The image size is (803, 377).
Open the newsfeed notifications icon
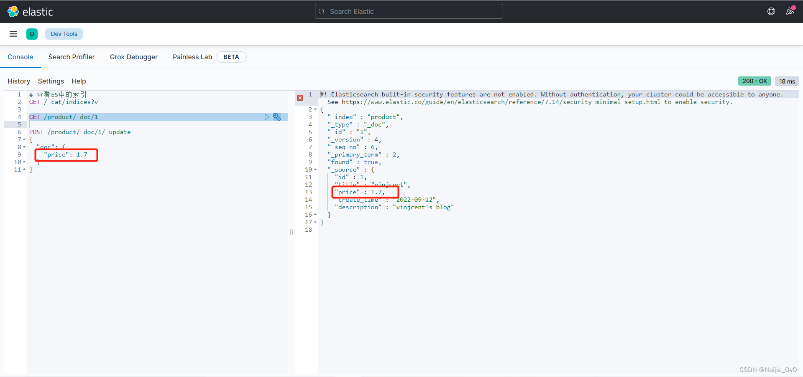(790, 11)
